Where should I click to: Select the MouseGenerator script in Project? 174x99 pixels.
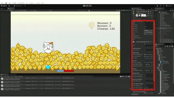[165, 86]
